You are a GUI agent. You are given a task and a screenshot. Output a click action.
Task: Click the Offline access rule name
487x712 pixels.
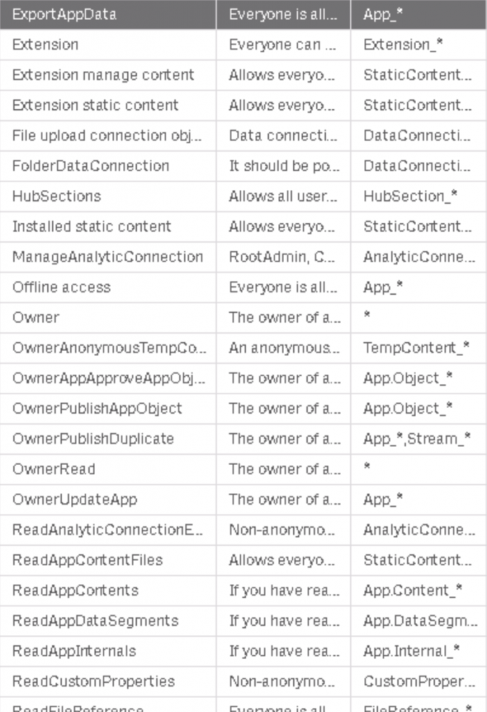pos(62,287)
